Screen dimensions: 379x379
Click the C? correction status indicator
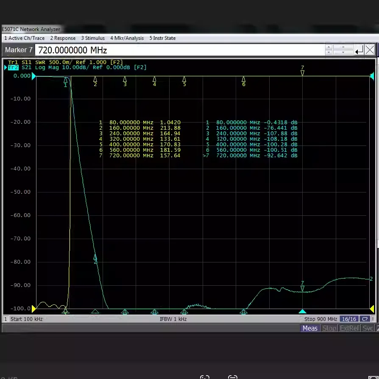[x=365, y=319]
